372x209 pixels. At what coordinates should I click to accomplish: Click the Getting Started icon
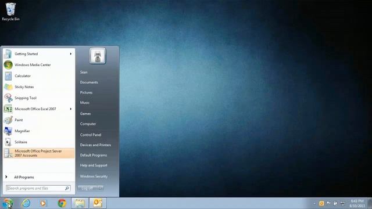pyautogui.click(x=8, y=54)
